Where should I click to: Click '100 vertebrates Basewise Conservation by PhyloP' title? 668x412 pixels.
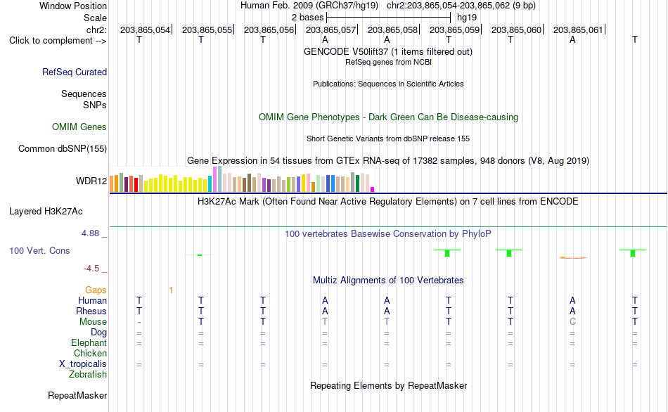click(387, 234)
